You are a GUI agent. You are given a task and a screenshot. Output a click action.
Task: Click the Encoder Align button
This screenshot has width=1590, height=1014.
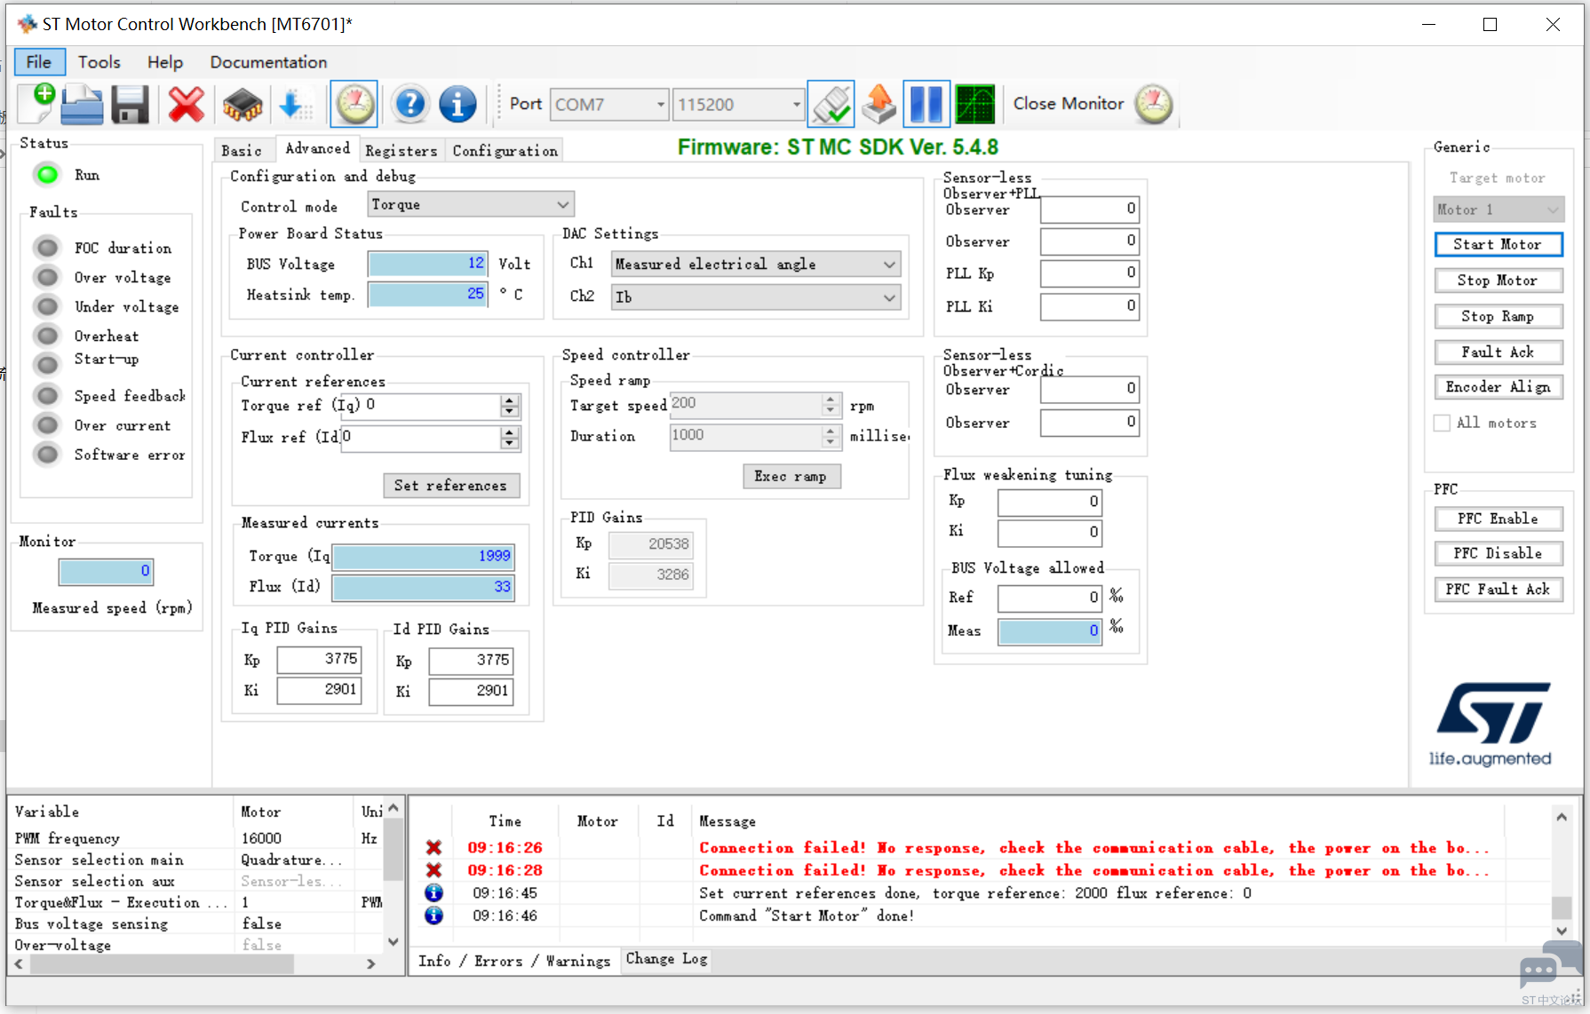(x=1498, y=387)
